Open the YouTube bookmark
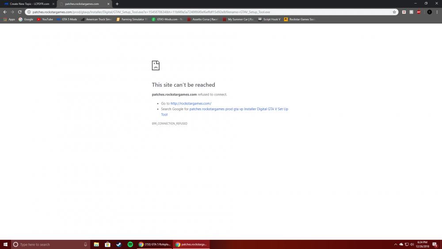The height and width of the screenshot is (249, 442). point(45,19)
